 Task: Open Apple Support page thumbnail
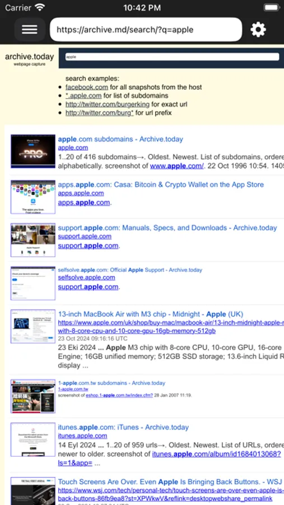click(x=33, y=240)
